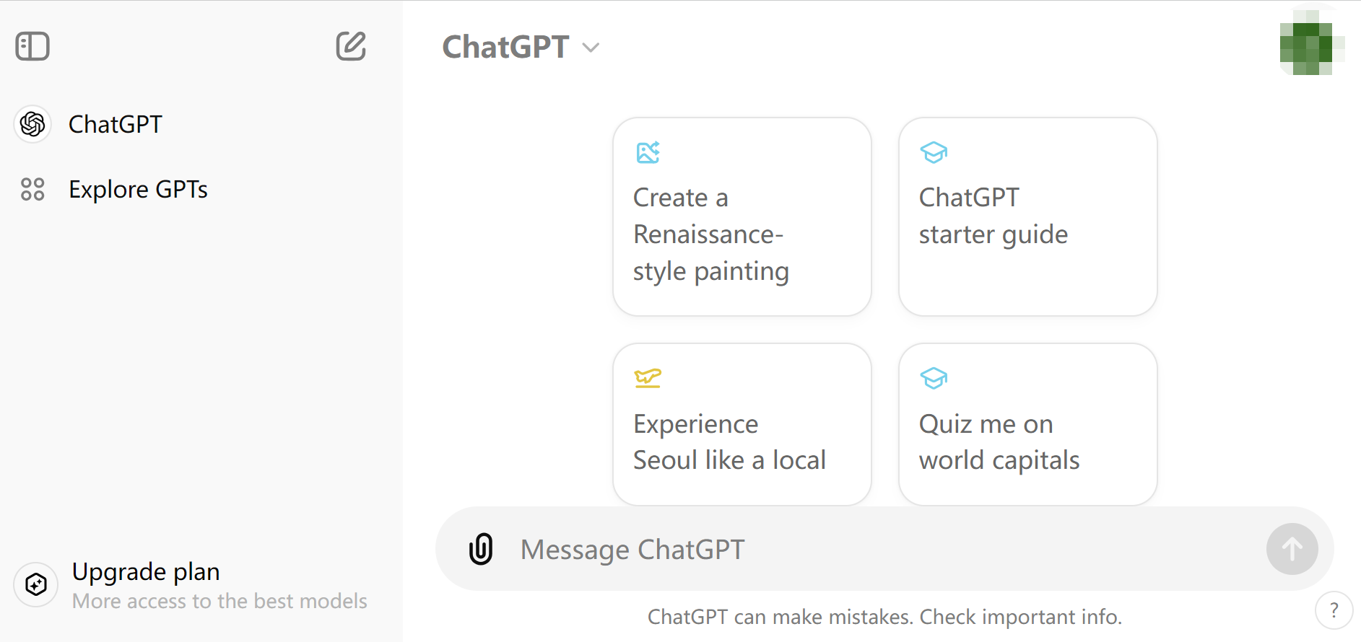Close the sidebar using the panel icon
Image resolution: width=1361 pixels, height=642 pixels.
click(x=32, y=46)
